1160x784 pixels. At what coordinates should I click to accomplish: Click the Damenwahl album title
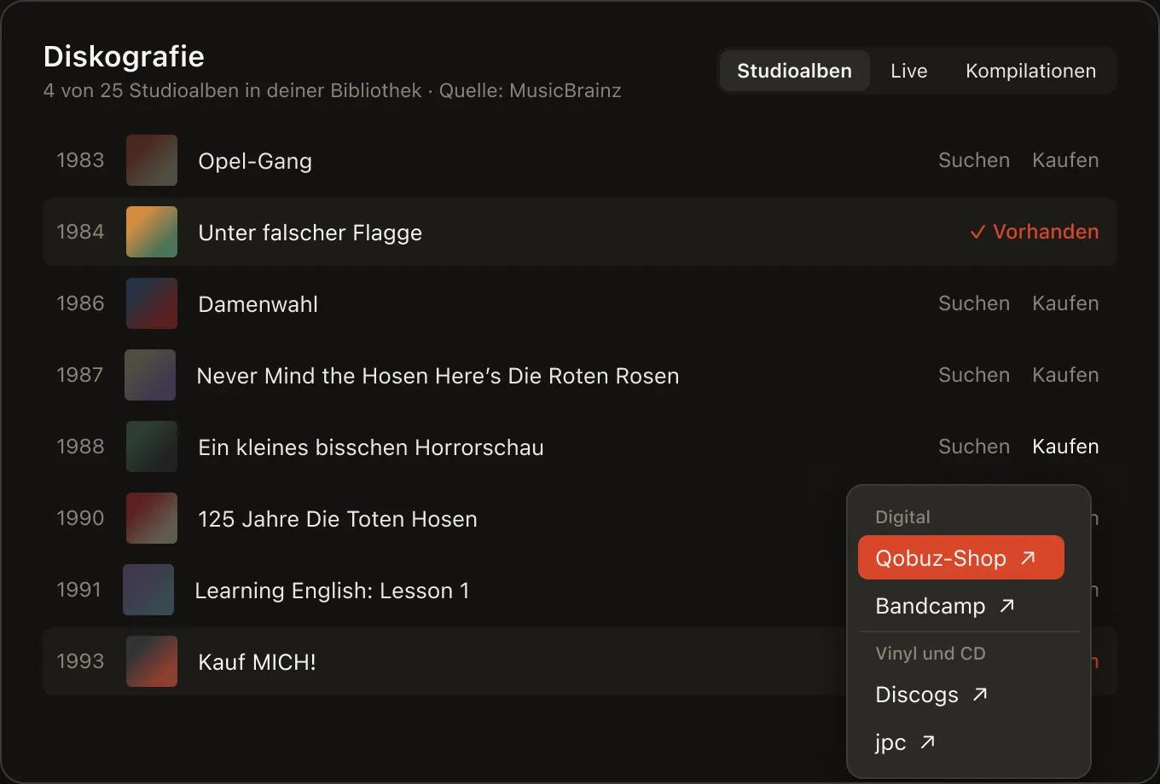click(258, 304)
